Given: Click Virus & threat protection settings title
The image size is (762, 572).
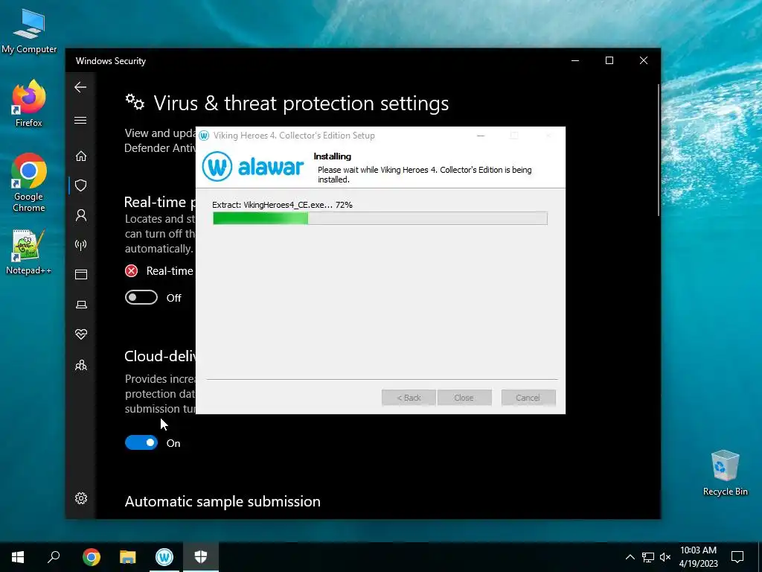Looking at the screenshot, I should (301, 104).
